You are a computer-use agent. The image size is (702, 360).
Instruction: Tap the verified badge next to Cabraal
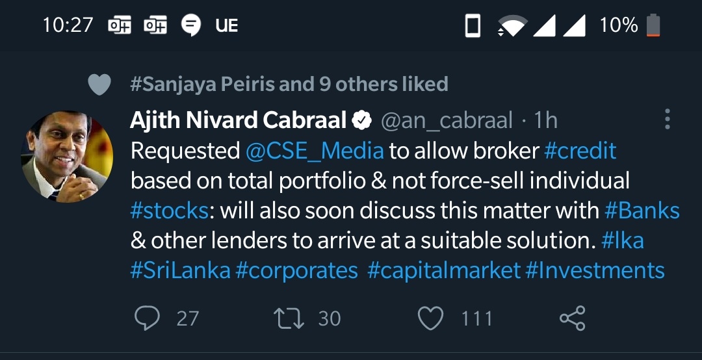362,120
